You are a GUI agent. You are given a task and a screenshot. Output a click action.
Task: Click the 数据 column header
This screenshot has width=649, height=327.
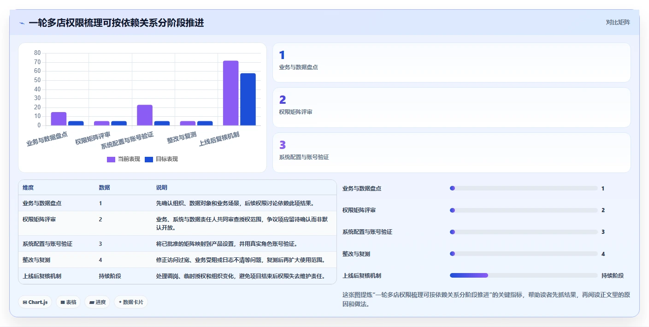(x=104, y=188)
